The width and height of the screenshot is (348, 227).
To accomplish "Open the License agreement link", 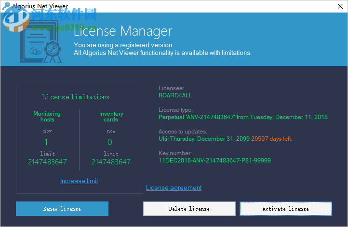I will click(x=174, y=188).
